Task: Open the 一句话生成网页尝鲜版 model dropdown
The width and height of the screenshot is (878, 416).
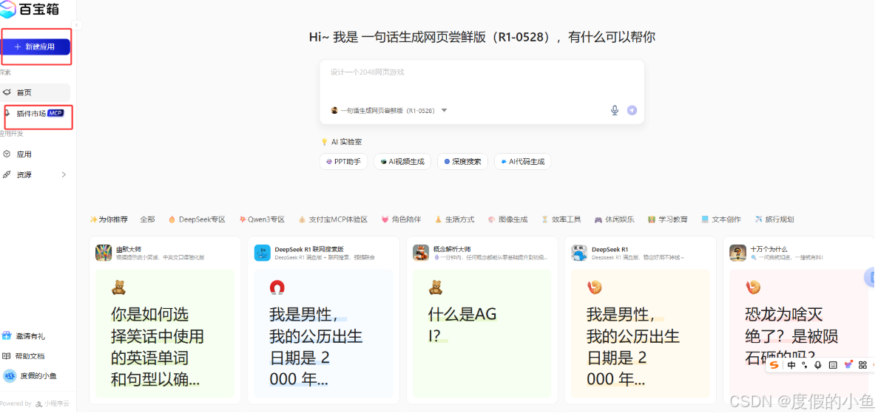Action: point(389,111)
